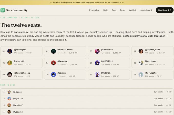Select the @S1MPLE311 username
Viewport: 174px width, 115px height.
[x=107, y=61]
